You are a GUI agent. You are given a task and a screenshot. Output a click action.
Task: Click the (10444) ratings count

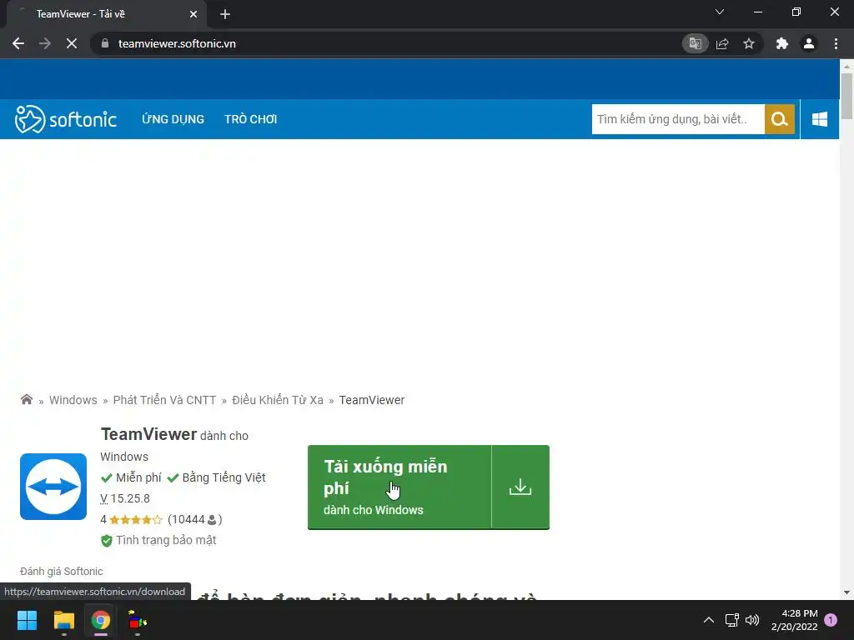[x=195, y=520]
